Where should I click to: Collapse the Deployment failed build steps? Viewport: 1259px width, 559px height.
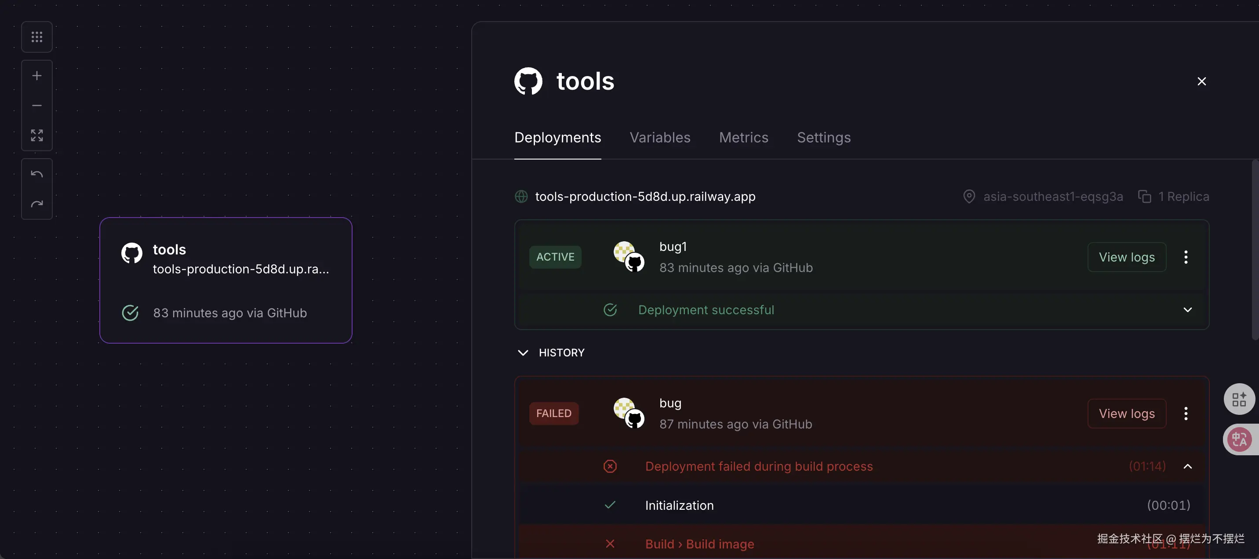coord(1188,466)
